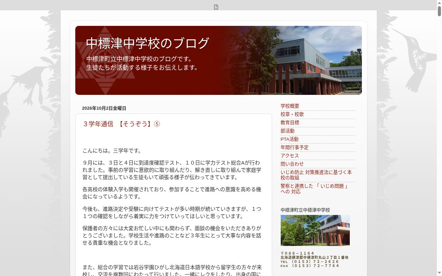This screenshot has height=276, width=442.
Task: Open 年間行事予定 schedule link
Action: (x=295, y=147)
